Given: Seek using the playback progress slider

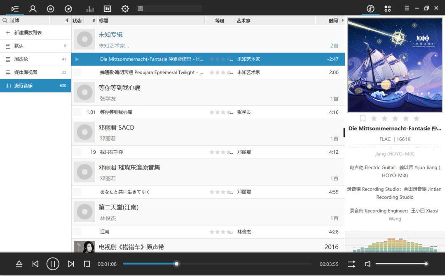Looking at the screenshot, I should [x=217, y=264].
